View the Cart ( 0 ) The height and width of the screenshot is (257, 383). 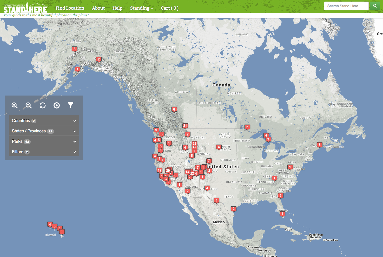(x=170, y=8)
